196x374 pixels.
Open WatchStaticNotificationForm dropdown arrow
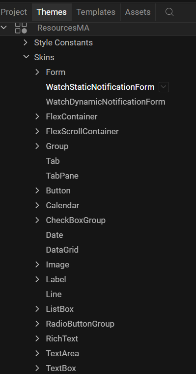pos(164,87)
